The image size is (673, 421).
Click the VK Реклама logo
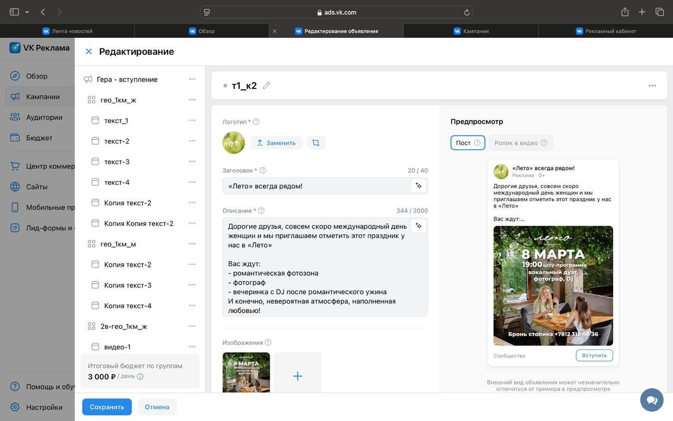pos(39,48)
